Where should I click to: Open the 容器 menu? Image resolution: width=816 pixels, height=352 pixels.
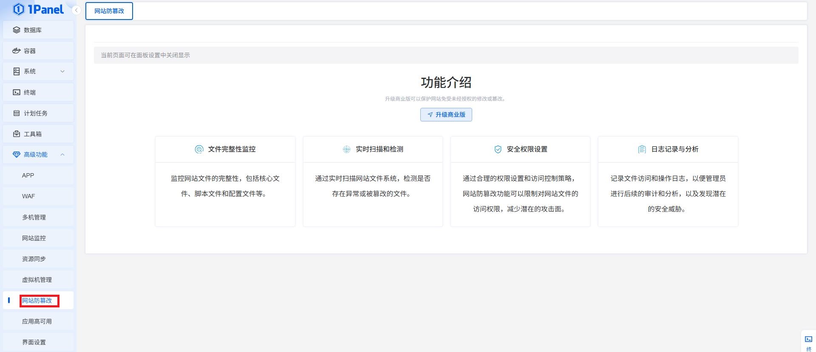tap(38, 51)
